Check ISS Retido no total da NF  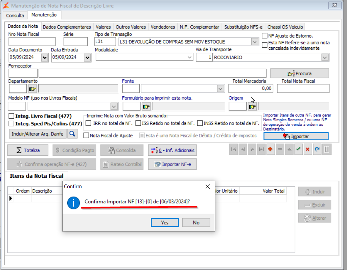(x=138, y=123)
